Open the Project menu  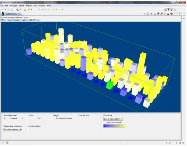(29, 6)
